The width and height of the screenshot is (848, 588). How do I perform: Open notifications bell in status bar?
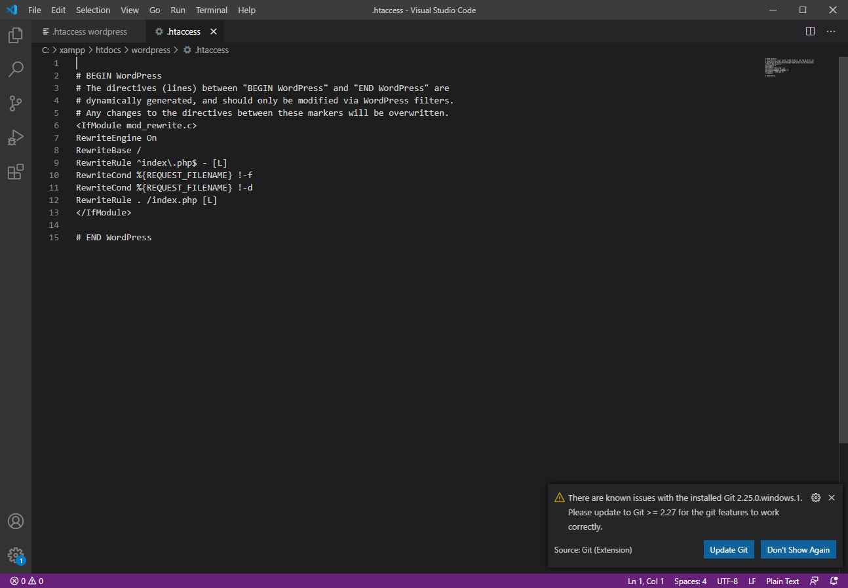coord(834,581)
